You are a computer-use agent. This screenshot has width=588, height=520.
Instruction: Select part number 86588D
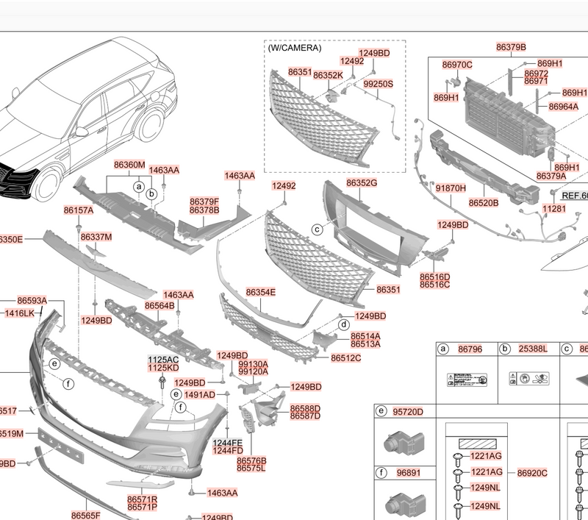(x=305, y=408)
